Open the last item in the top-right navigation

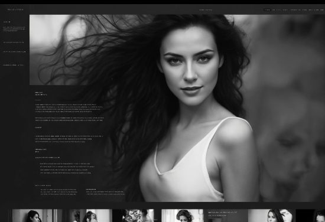pos(322,9)
